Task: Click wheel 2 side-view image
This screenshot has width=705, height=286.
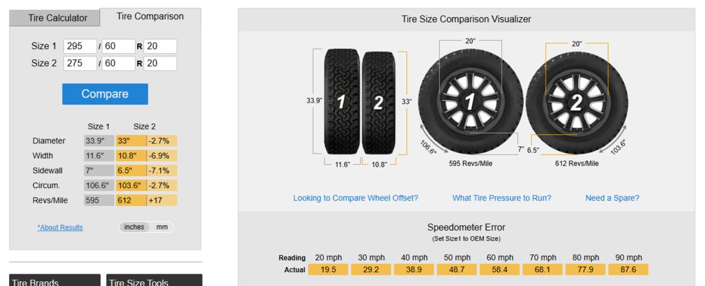Action: tap(577, 103)
